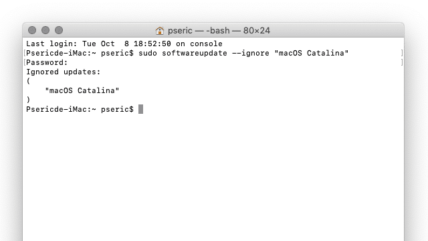Click the quoted "macOS Catalina" command argument
This screenshot has width=428, height=241.
(x=312, y=53)
